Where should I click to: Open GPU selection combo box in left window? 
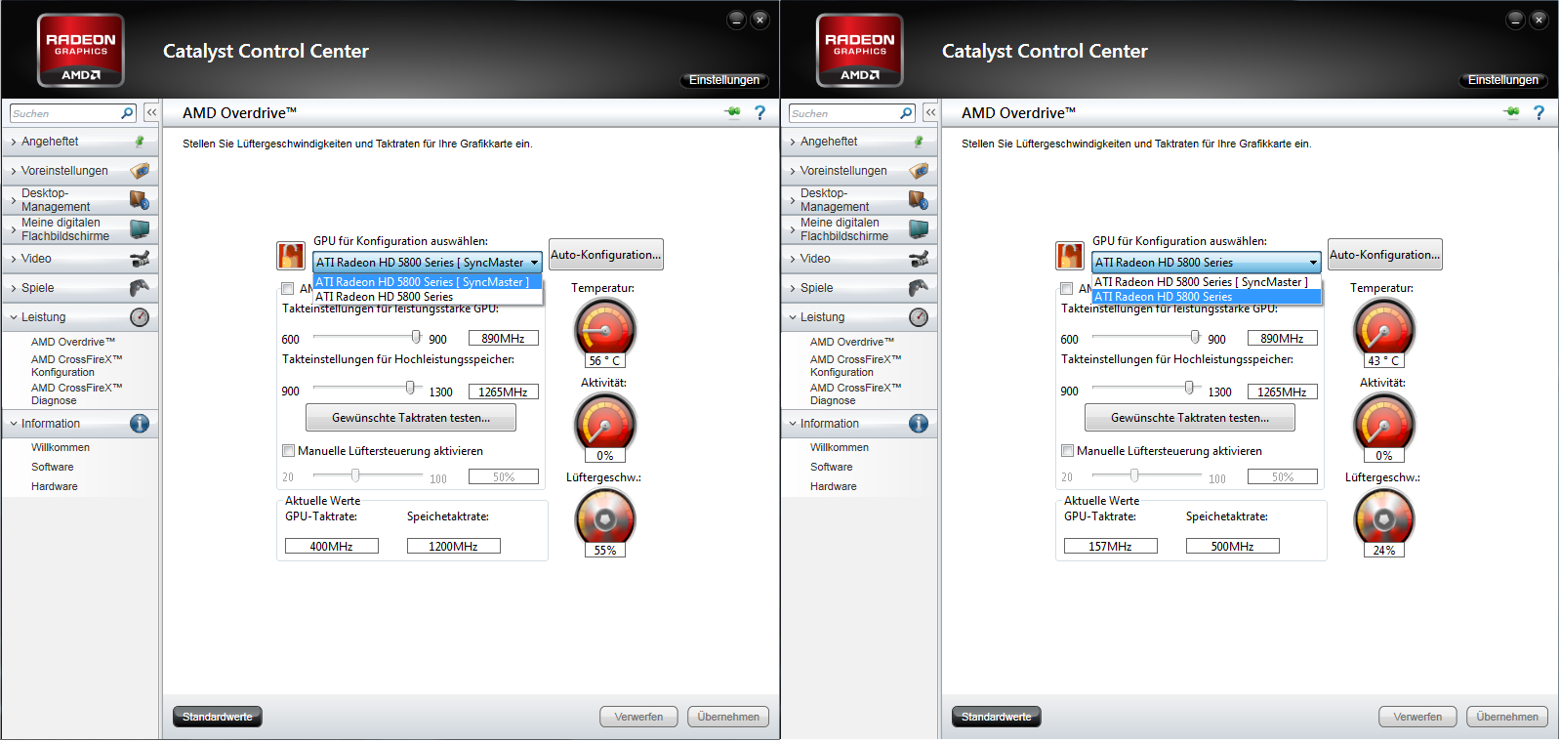pyautogui.click(x=428, y=263)
